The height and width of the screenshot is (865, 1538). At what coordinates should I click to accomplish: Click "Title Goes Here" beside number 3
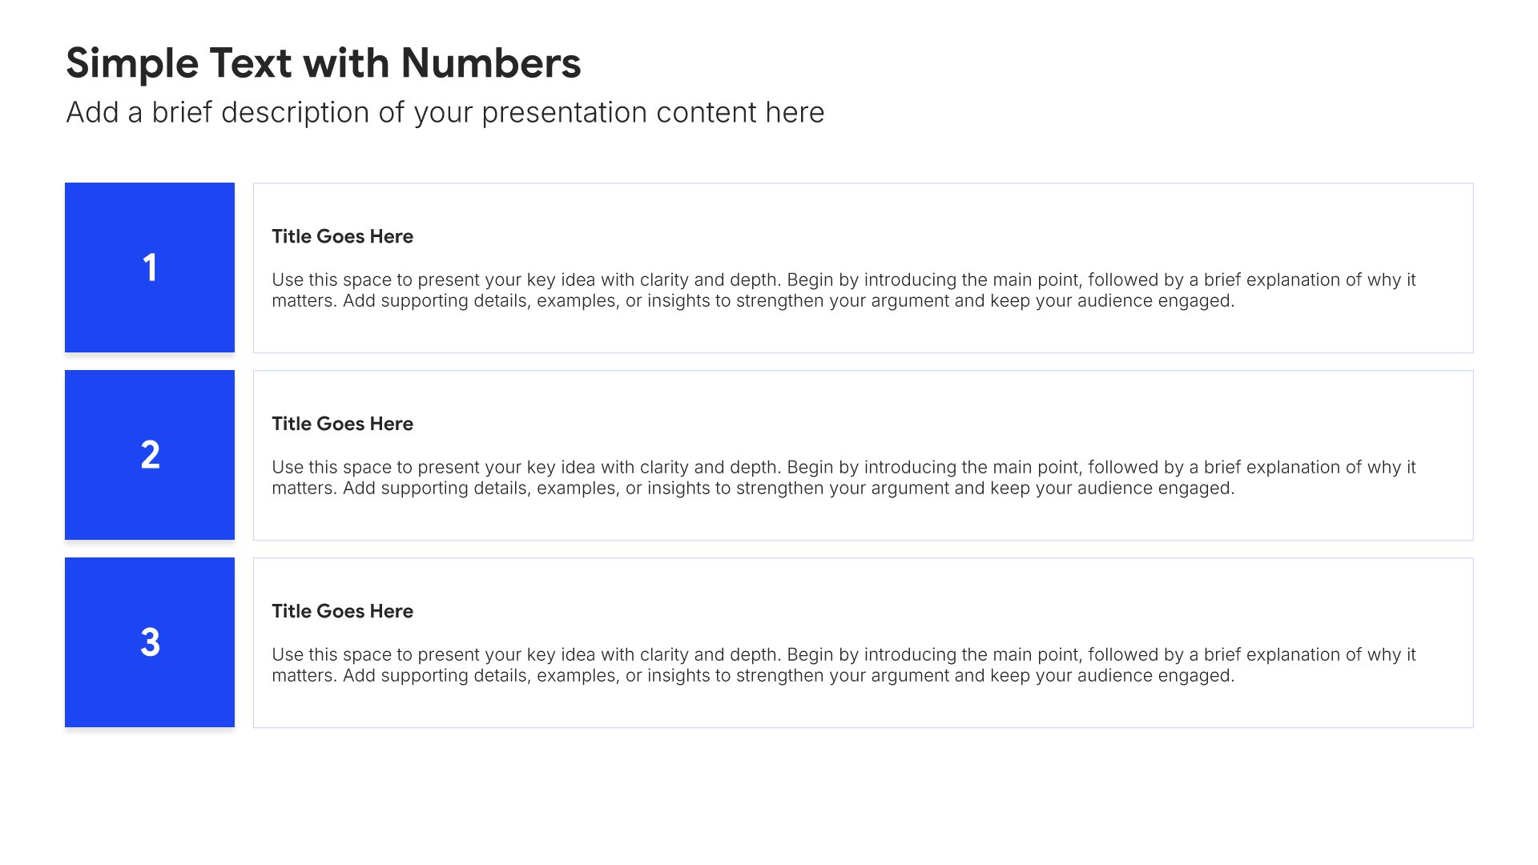tap(342, 611)
